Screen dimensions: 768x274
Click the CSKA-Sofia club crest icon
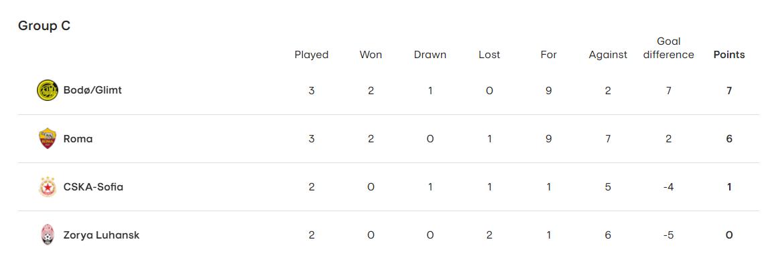tap(48, 187)
